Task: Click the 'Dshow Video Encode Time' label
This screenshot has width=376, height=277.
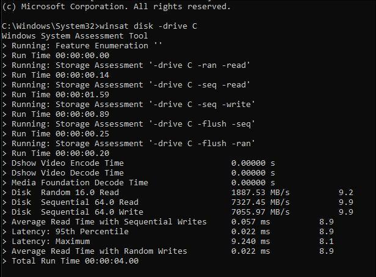Action: pos(67,163)
